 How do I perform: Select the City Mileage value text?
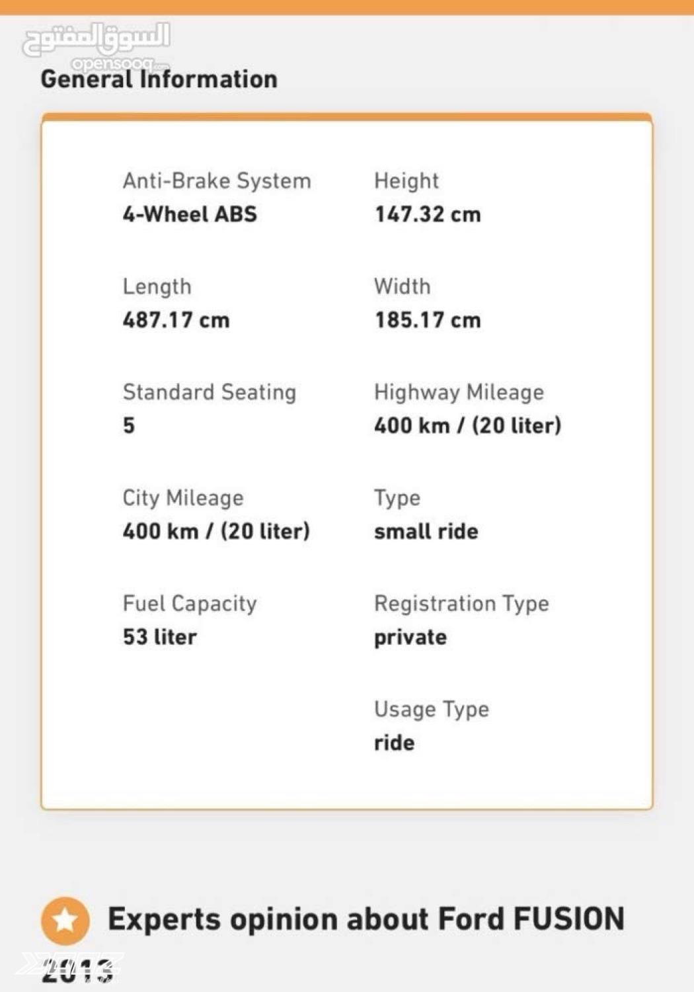click(216, 531)
